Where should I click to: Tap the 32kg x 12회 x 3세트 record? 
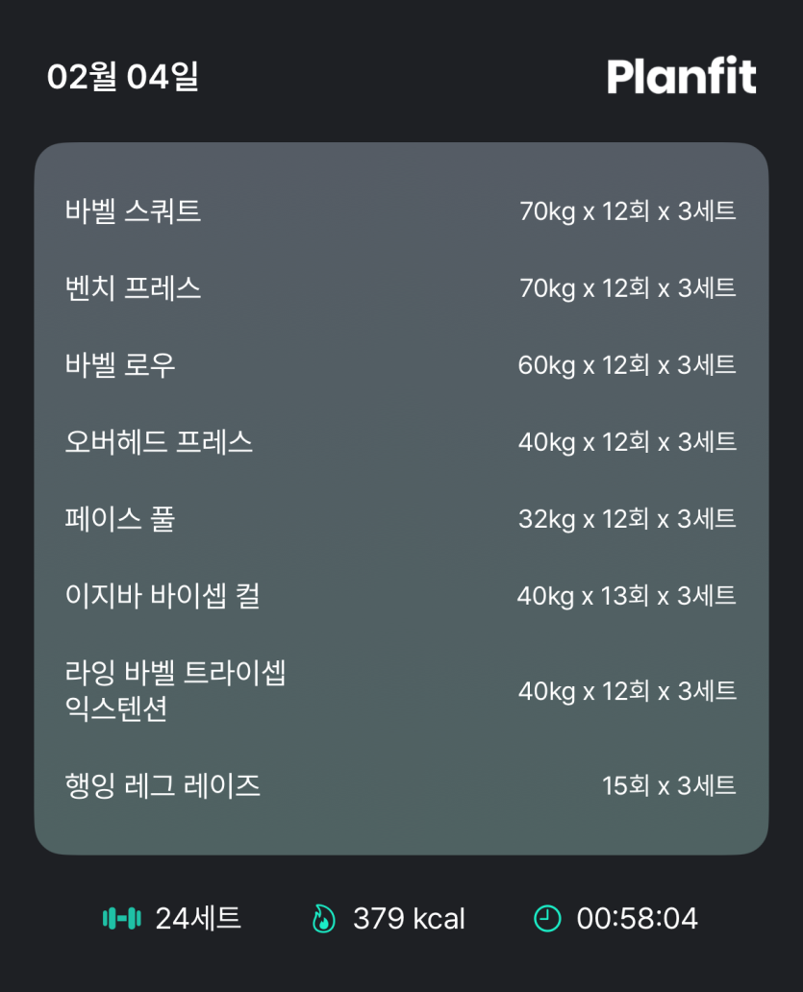pos(626,518)
